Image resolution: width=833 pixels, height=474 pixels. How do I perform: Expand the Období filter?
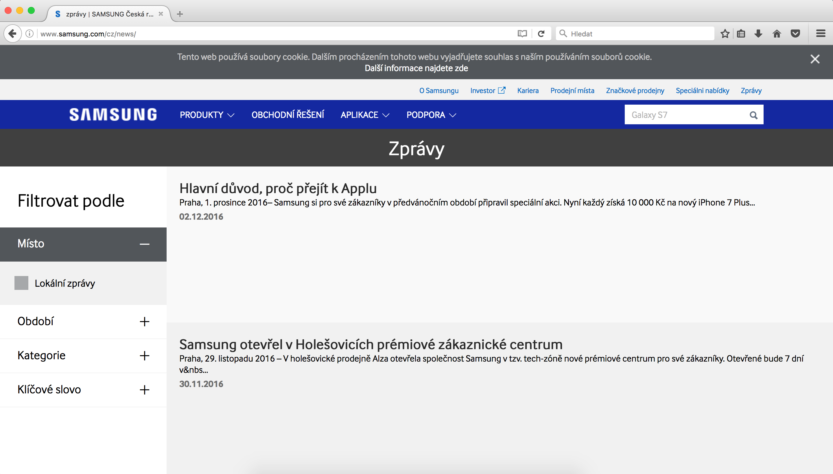click(x=144, y=322)
